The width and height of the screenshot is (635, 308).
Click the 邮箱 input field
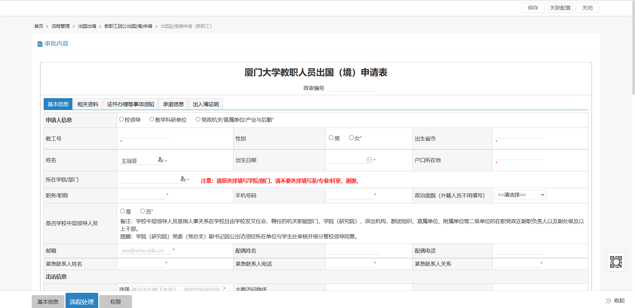click(x=146, y=251)
